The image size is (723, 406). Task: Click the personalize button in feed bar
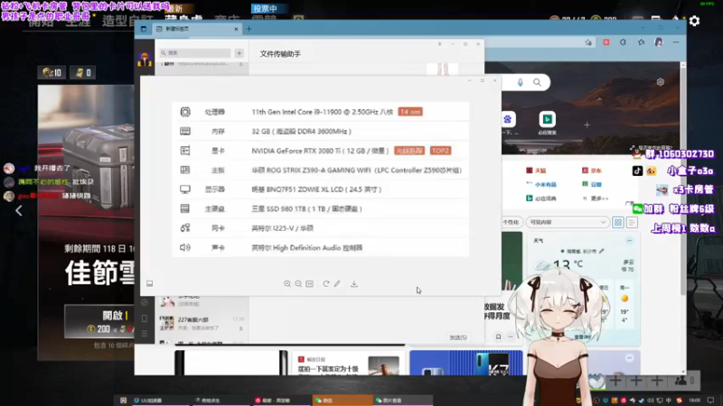pos(511,222)
